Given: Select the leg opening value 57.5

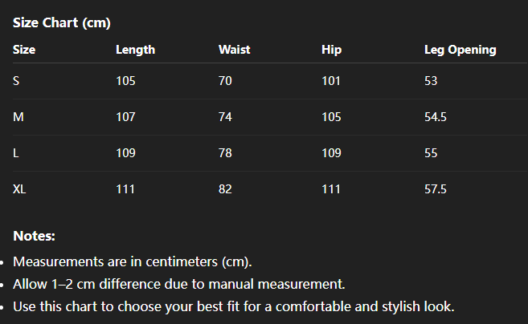Looking at the screenshot, I should click(435, 189).
